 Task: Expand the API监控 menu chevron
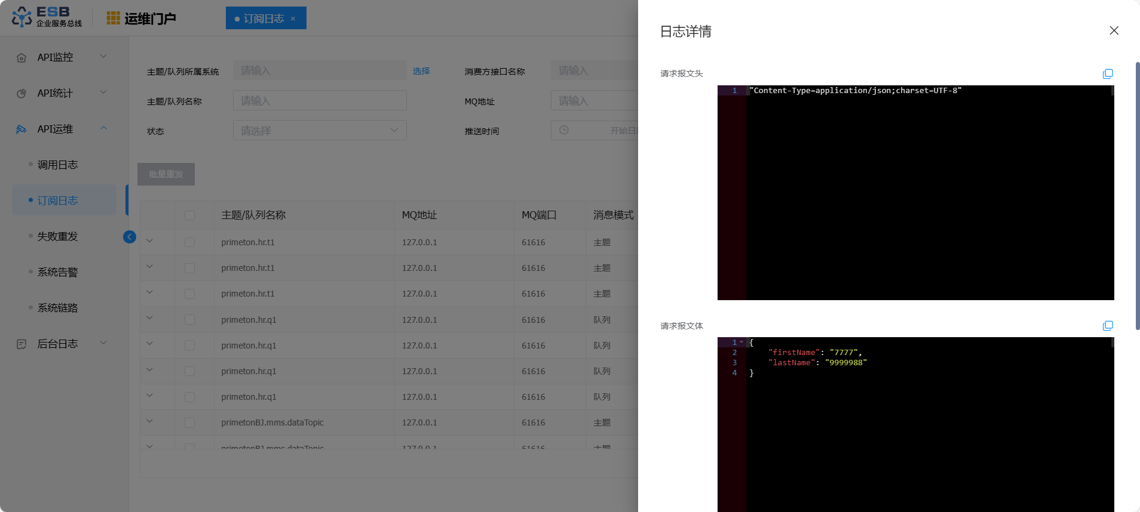[103, 57]
